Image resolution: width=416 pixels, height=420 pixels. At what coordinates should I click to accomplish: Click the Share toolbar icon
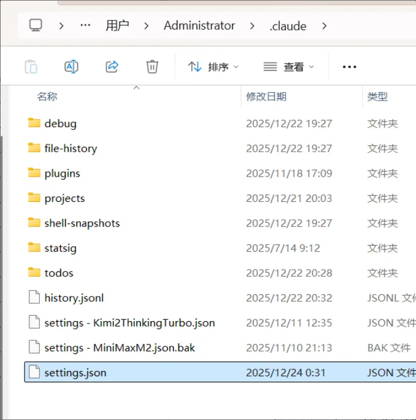tap(111, 67)
